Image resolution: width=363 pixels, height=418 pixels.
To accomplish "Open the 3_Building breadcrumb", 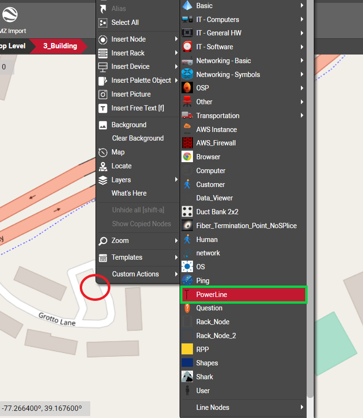I will coord(60,46).
